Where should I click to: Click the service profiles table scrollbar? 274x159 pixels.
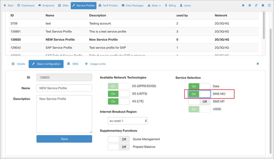[264, 25]
